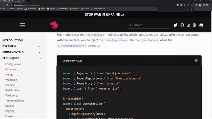212x119 pixels.
Task: Toggle the JS switch on code block
Action: 196,60
